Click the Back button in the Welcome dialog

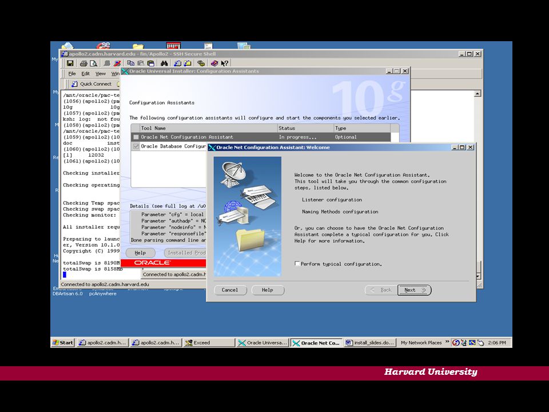point(381,290)
